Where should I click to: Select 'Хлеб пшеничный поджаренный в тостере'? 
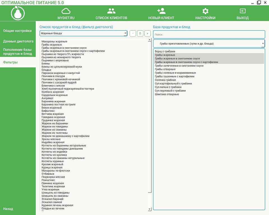point(68,89)
